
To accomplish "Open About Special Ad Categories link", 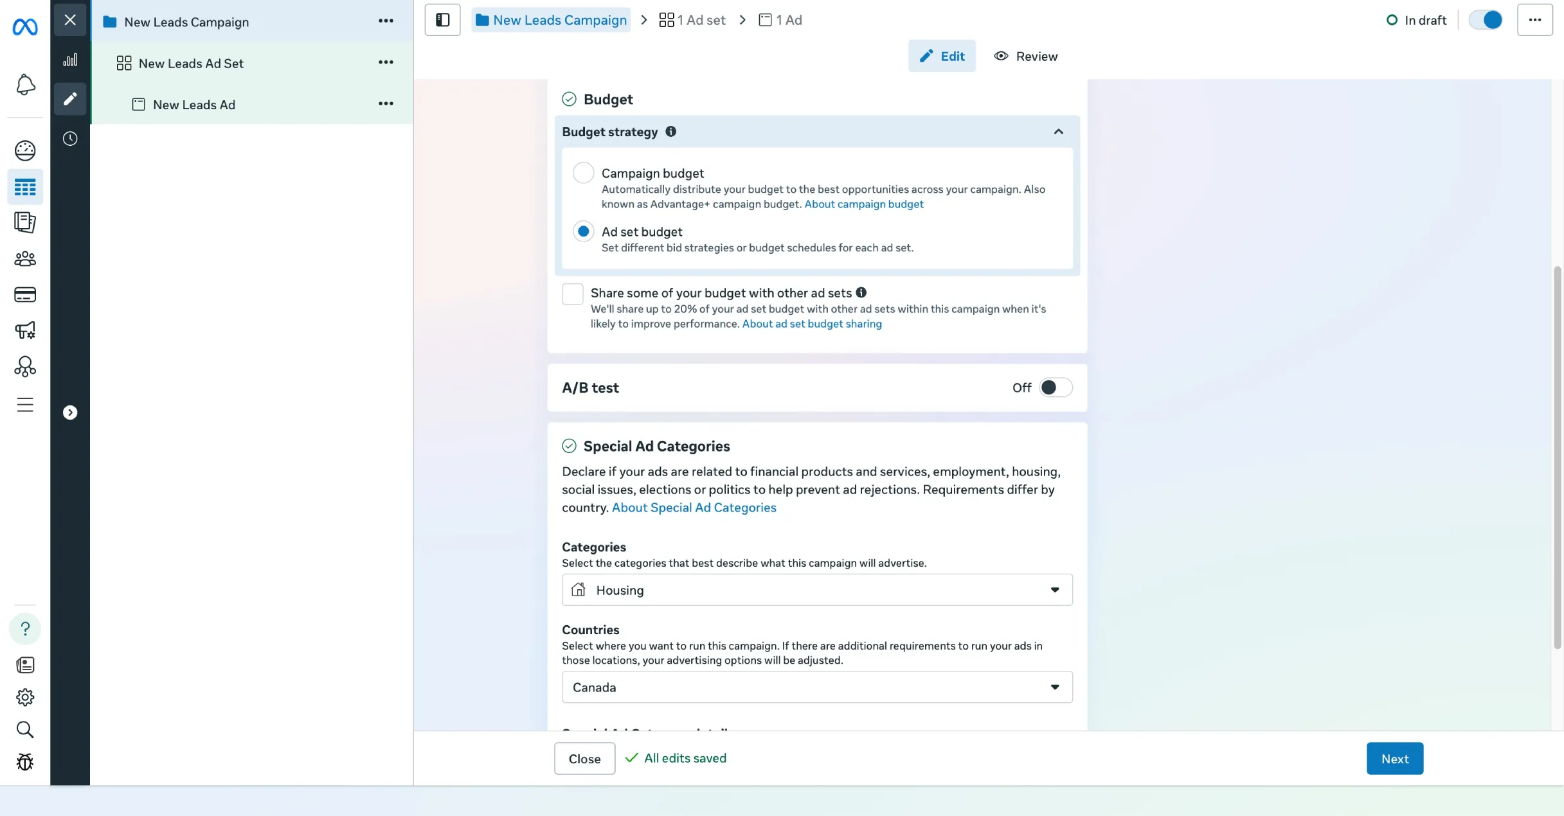I will tap(694, 508).
